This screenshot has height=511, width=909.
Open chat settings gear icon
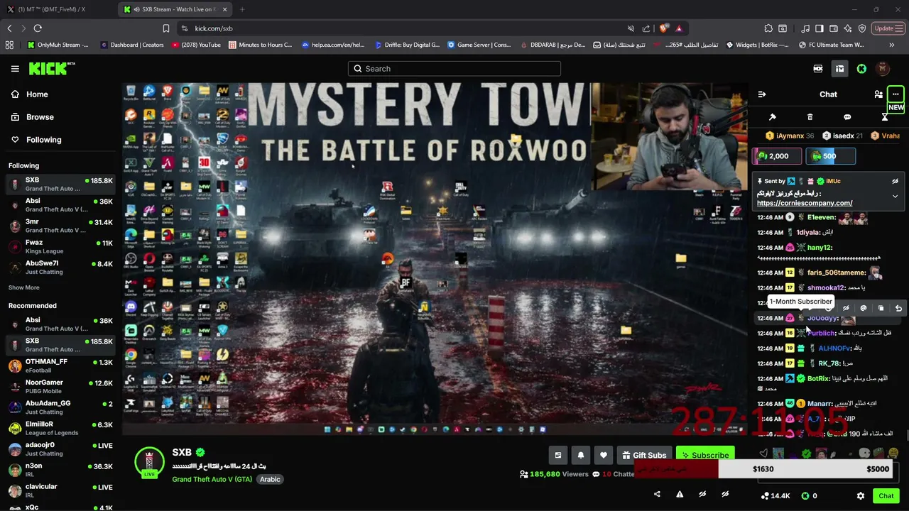point(861,496)
